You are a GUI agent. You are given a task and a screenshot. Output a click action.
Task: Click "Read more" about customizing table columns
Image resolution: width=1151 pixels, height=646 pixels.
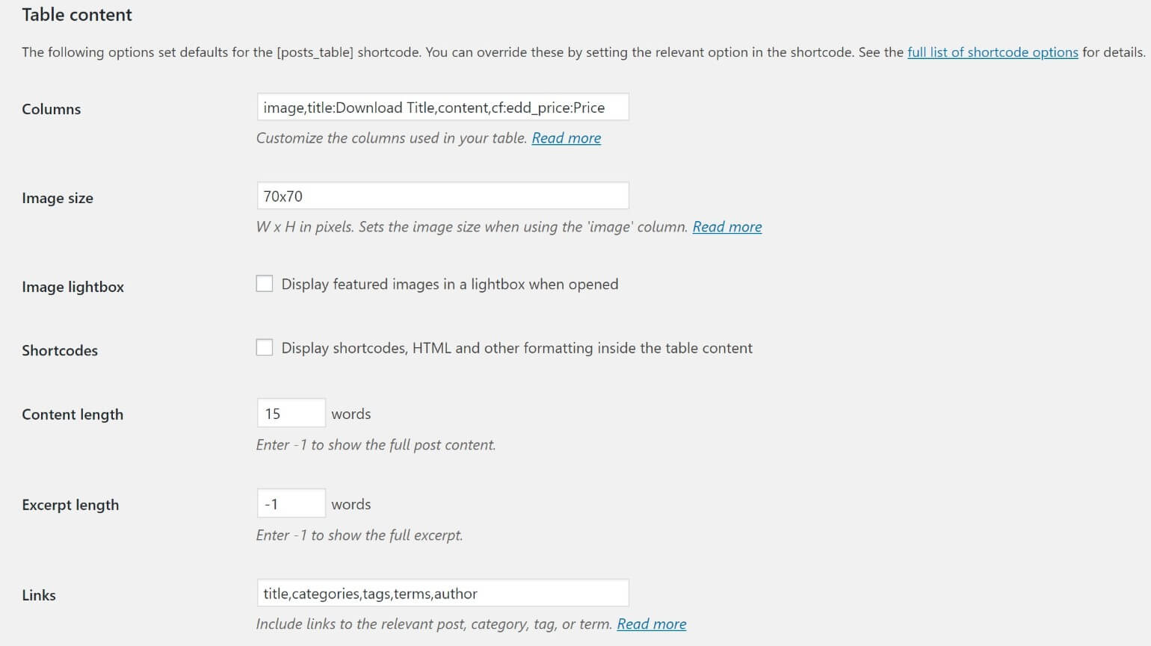coord(566,137)
